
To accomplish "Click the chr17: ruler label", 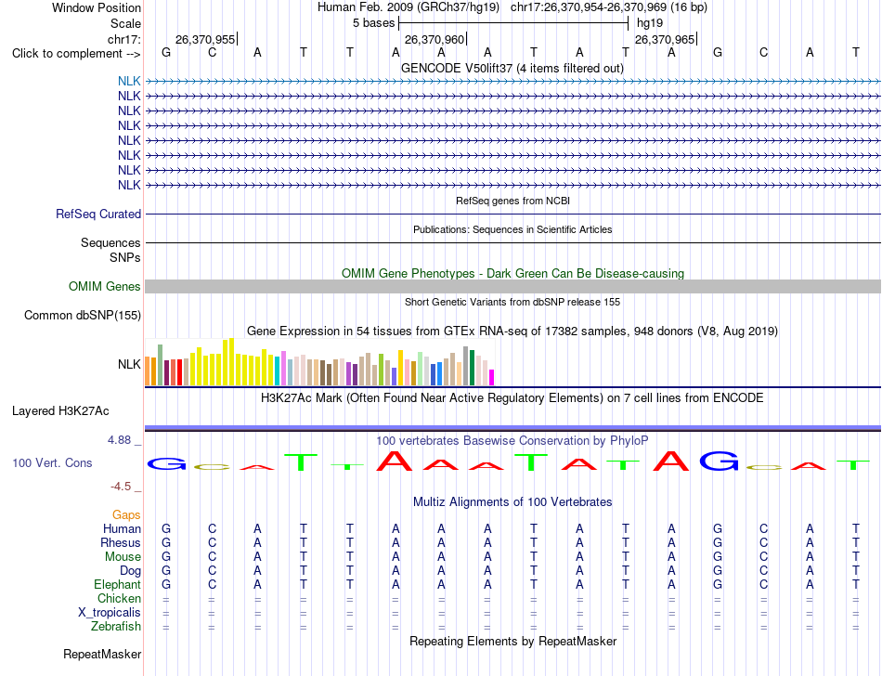I will [124, 39].
